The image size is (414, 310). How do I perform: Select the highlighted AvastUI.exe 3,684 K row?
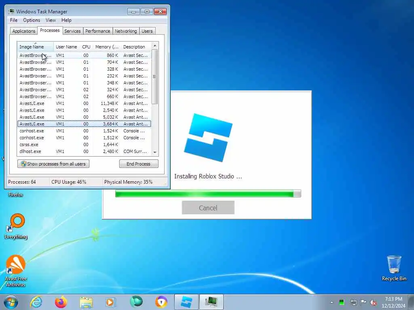click(x=84, y=124)
